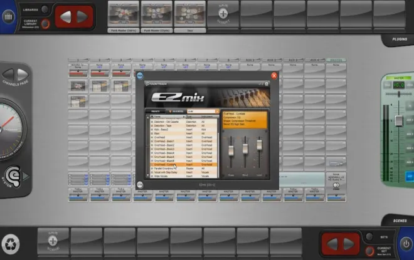414x260 pixels.
Task: Select the MASTER channel header
Action: coord(336,60)
